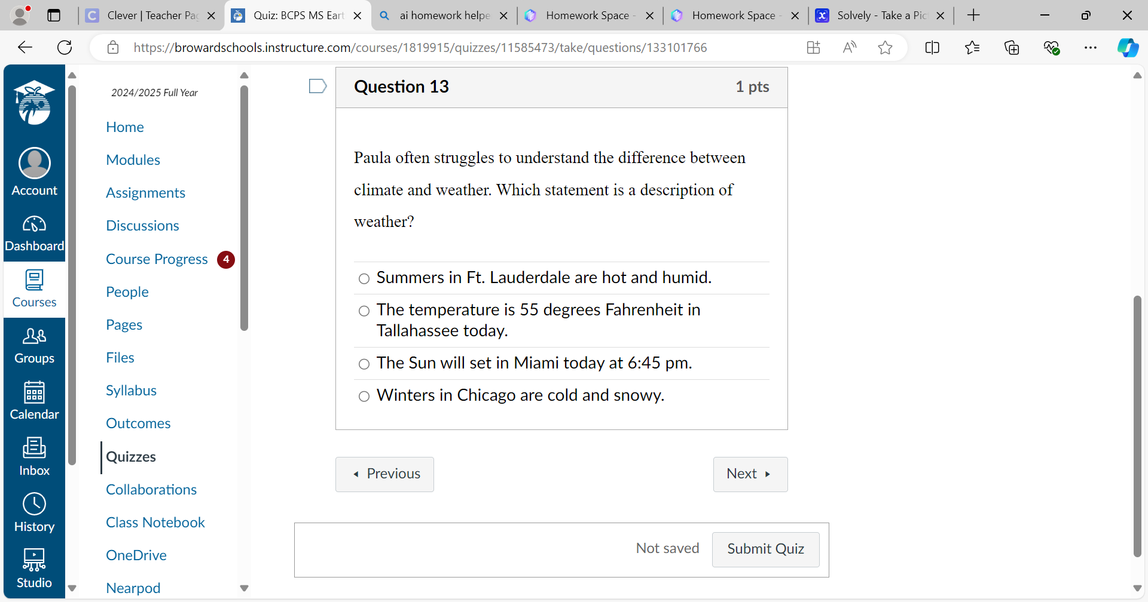This screenshot has height=602, width=1148.
Task: Open Groups in the global navigation
Action: point(34,345)
